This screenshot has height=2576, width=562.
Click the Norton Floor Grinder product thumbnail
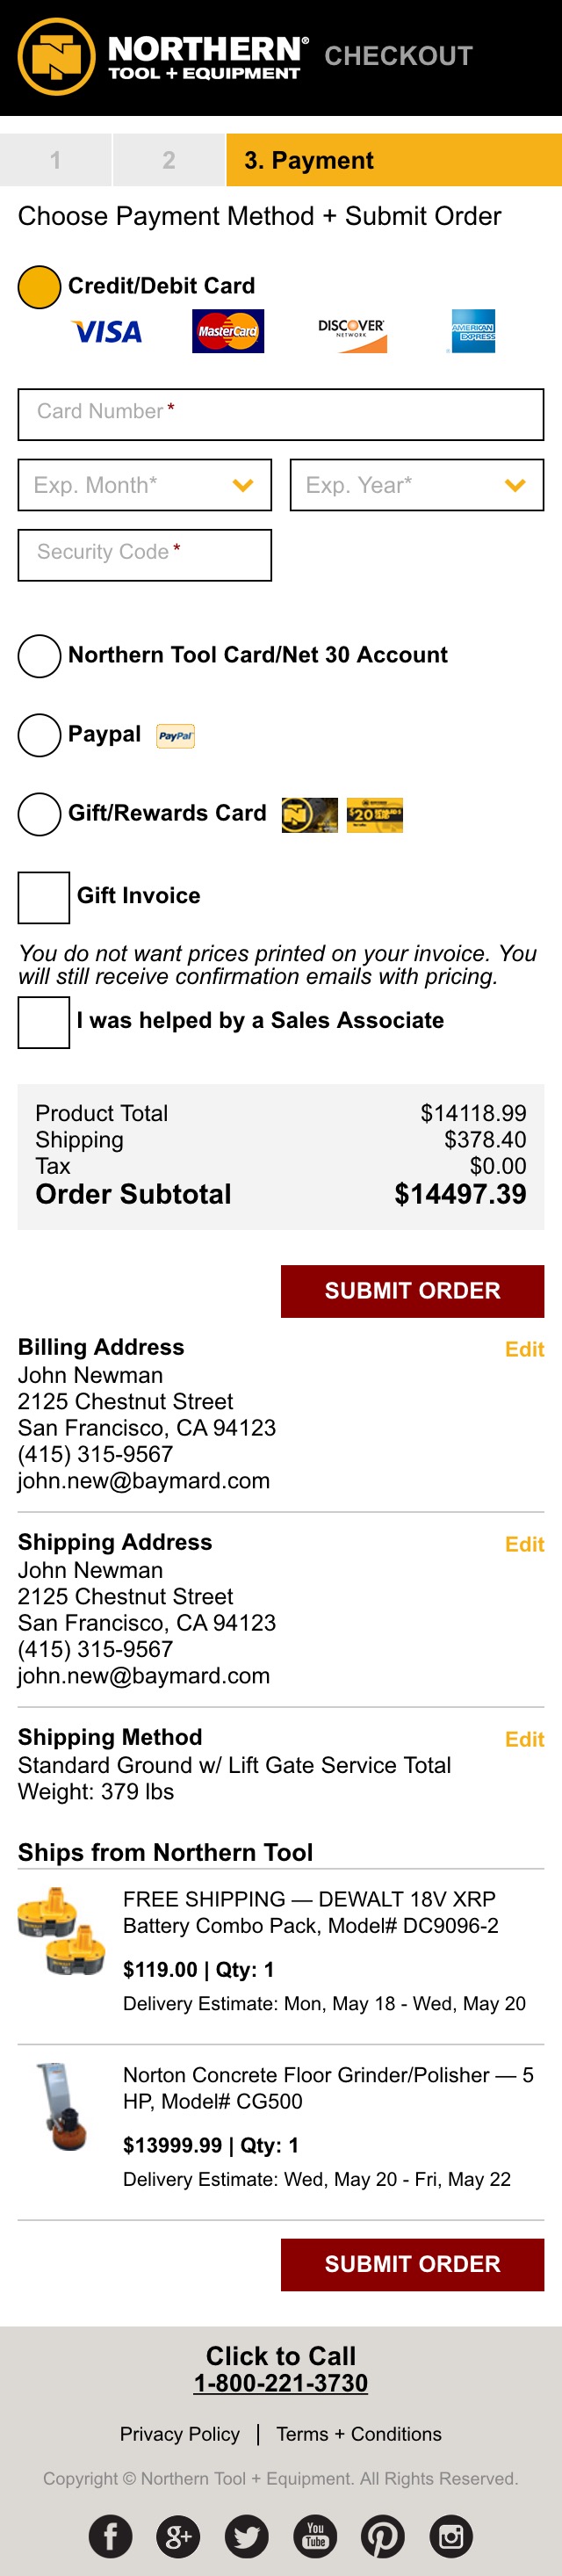(62, 2106)
